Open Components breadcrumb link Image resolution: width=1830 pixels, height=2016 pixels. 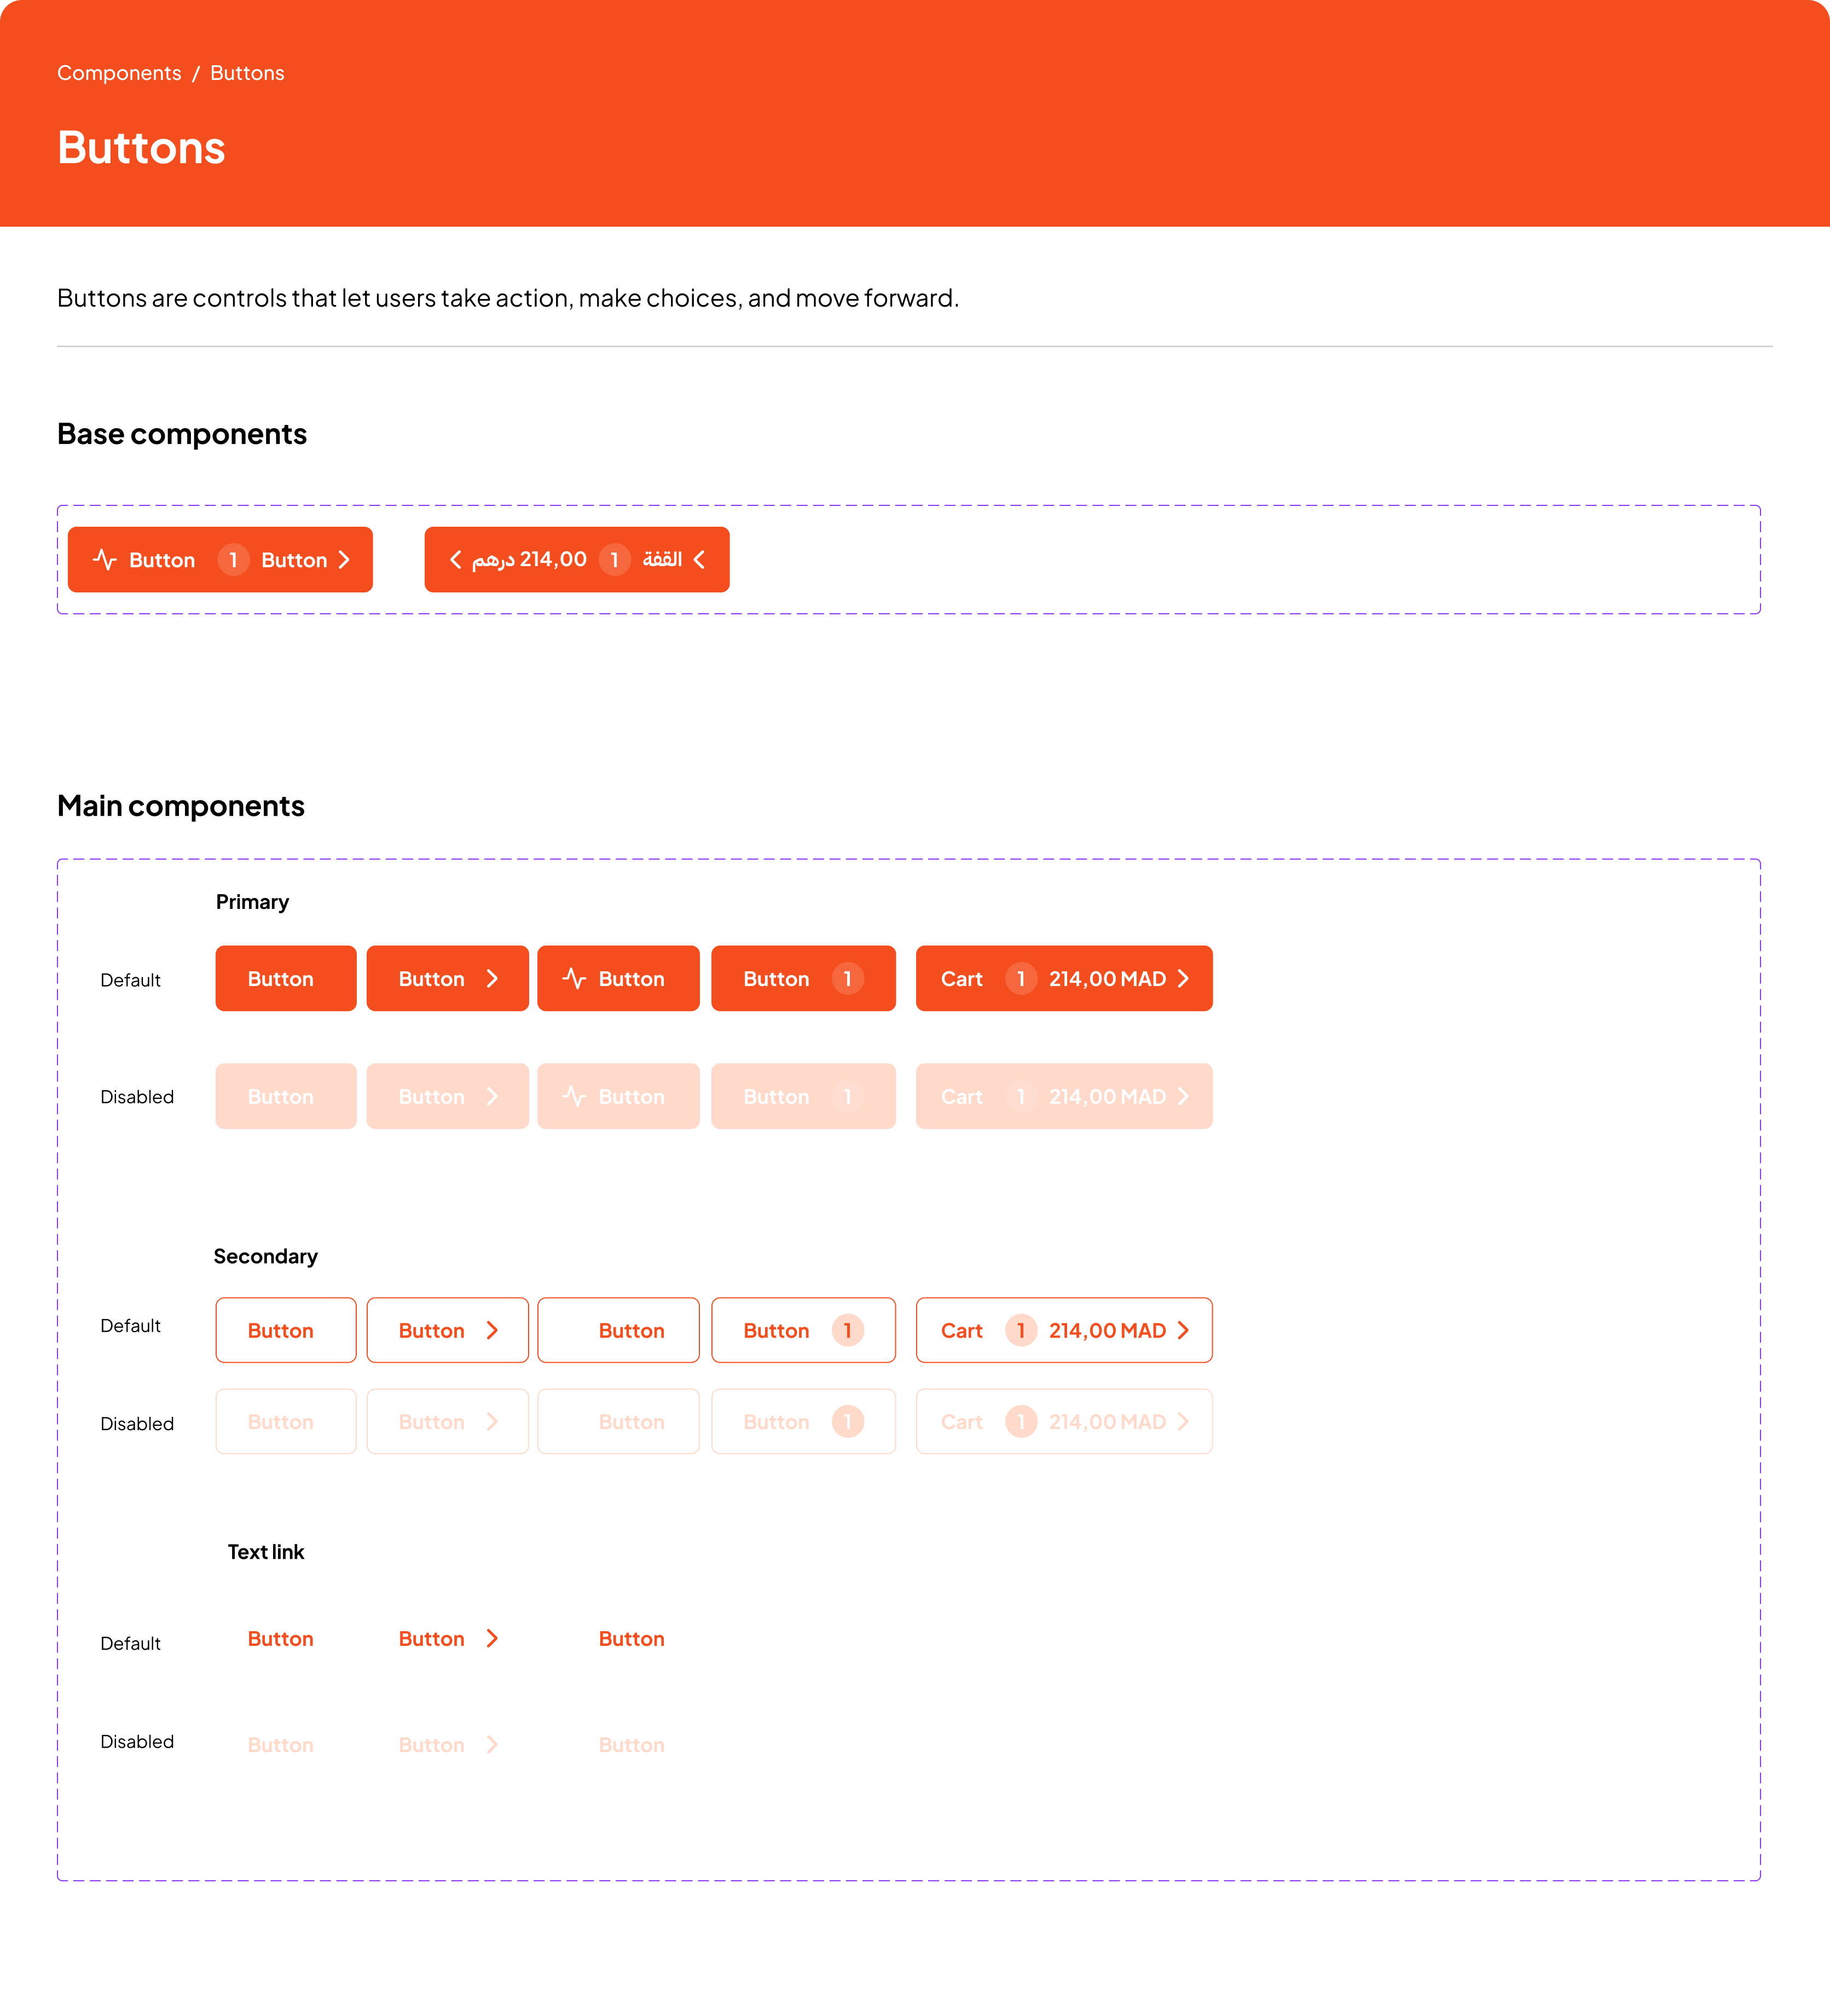click(119, 73)
